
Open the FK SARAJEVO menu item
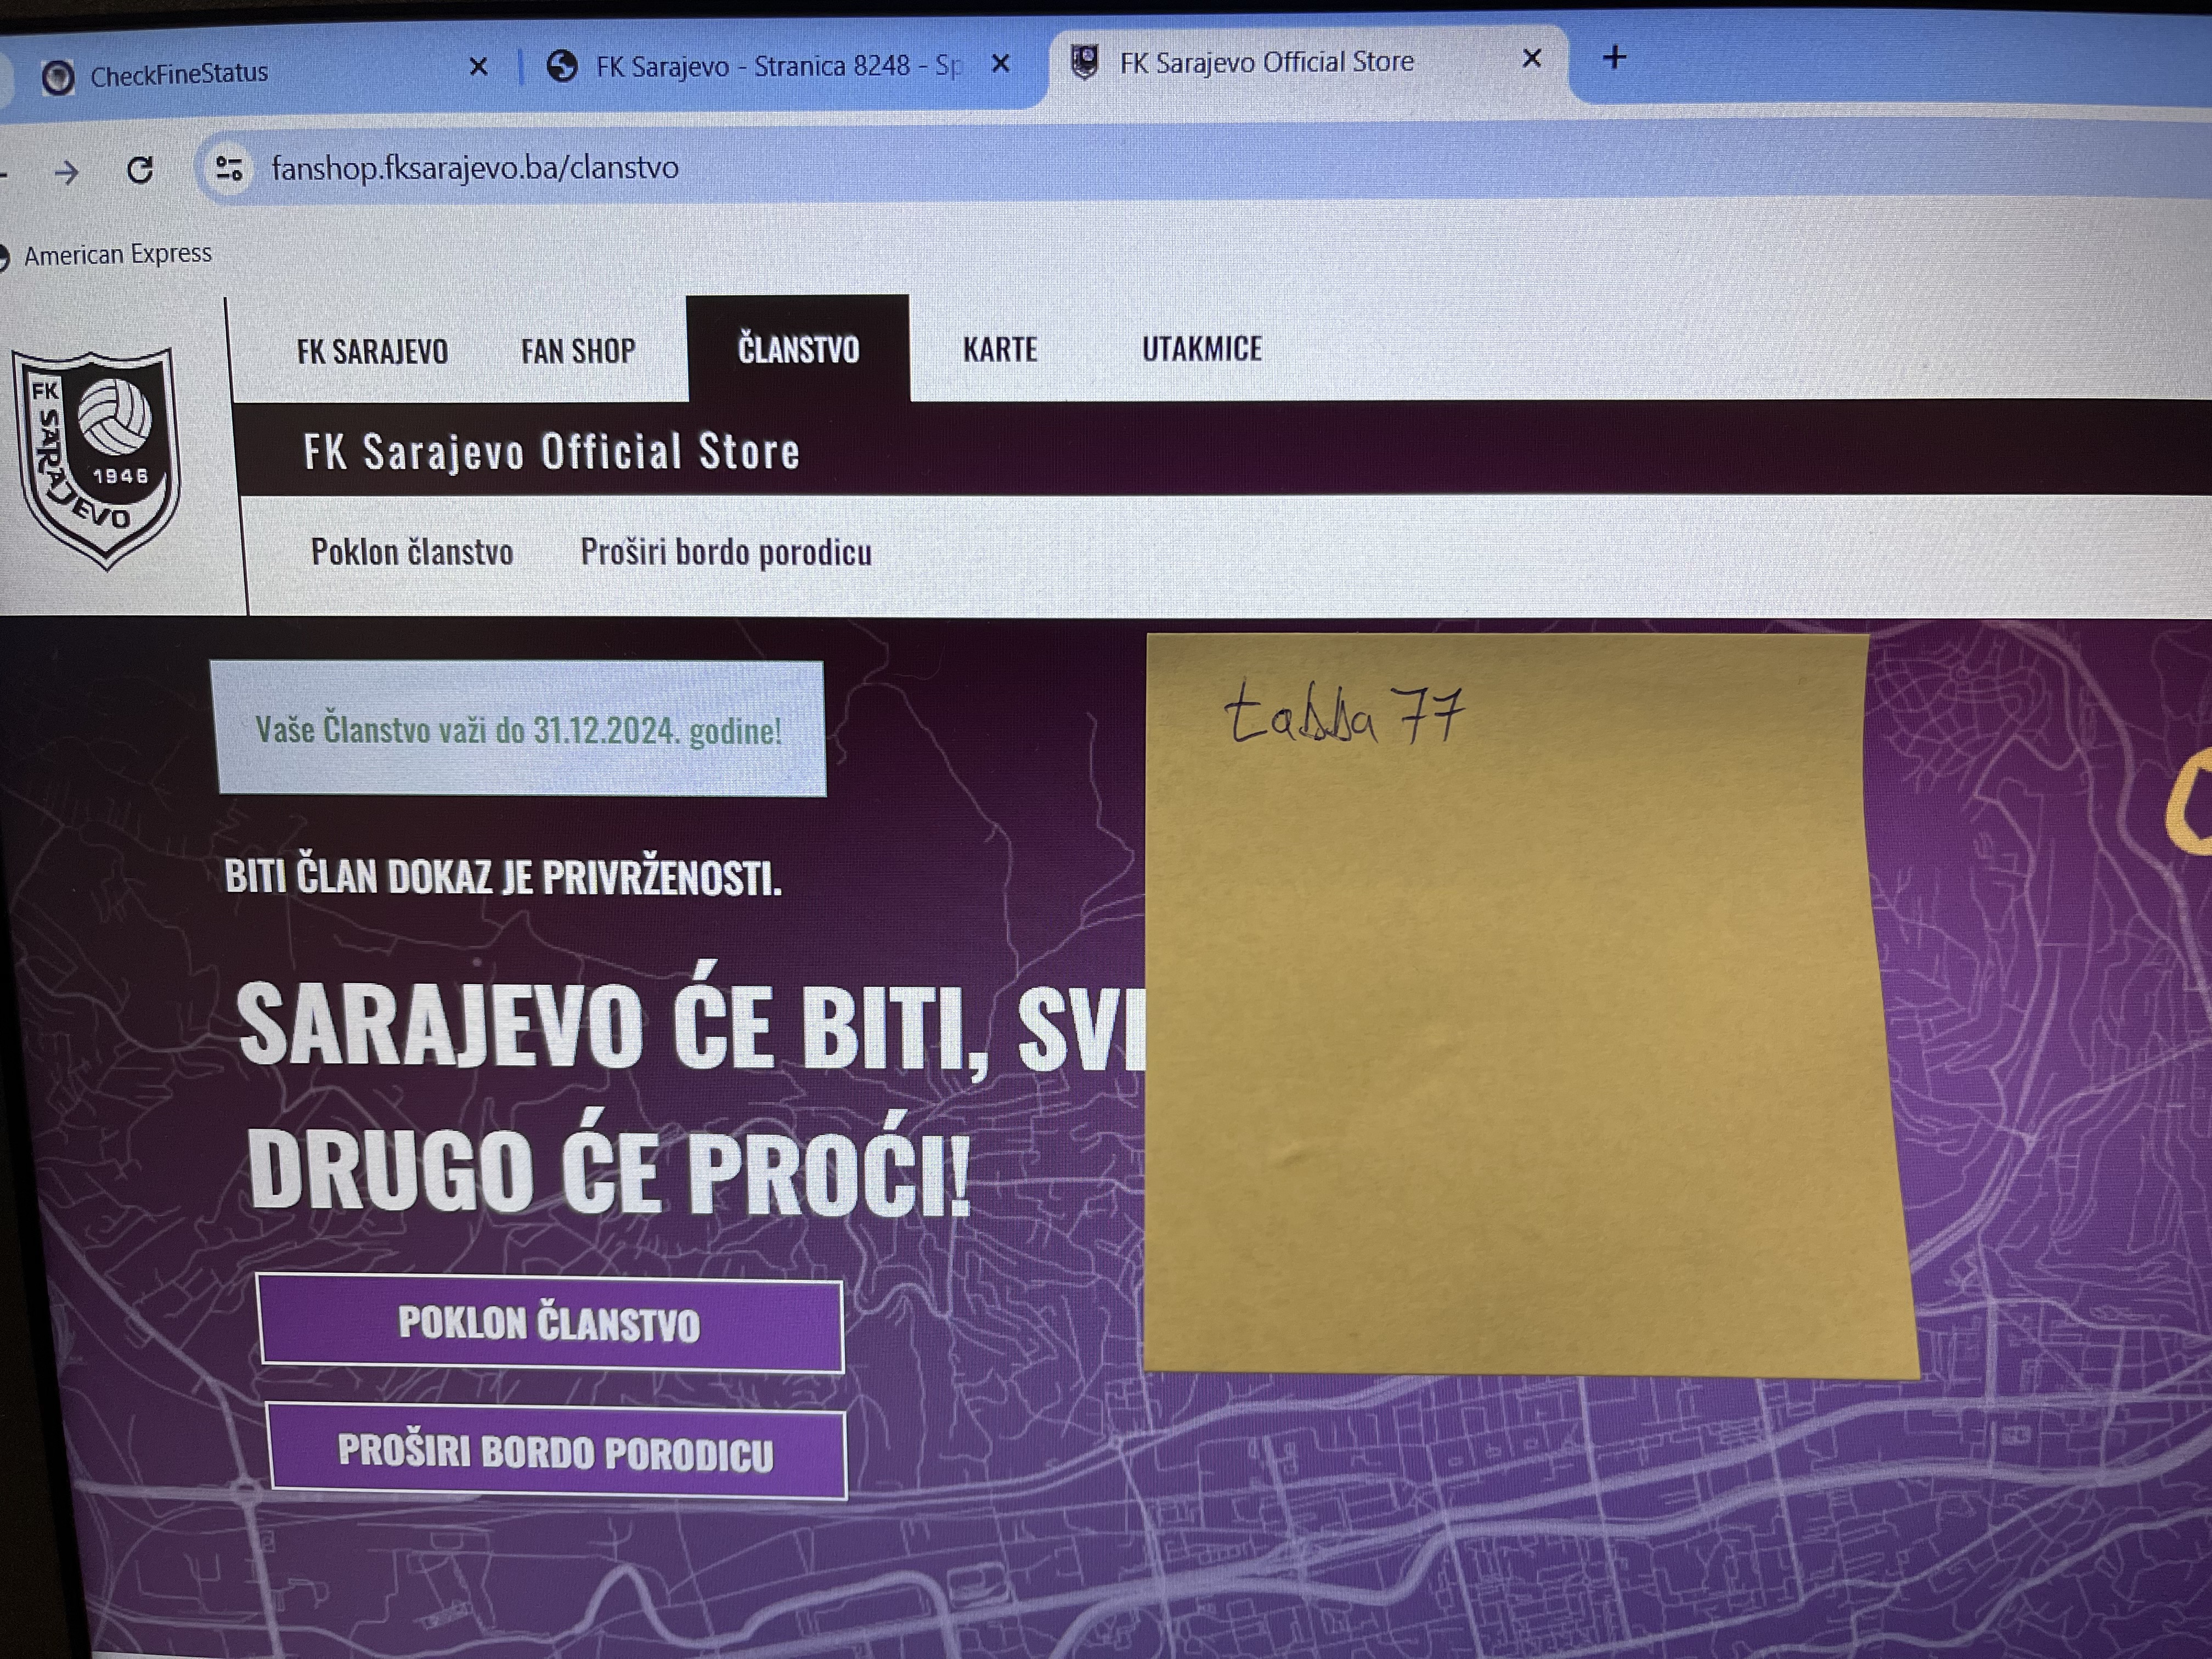point(372,351)
